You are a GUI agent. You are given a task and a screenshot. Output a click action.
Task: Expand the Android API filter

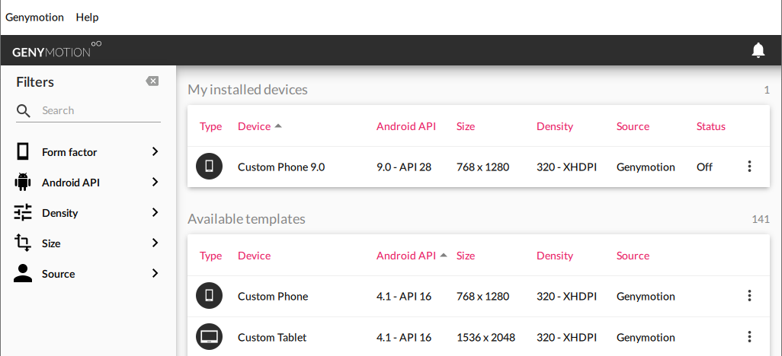click(155, 182)
